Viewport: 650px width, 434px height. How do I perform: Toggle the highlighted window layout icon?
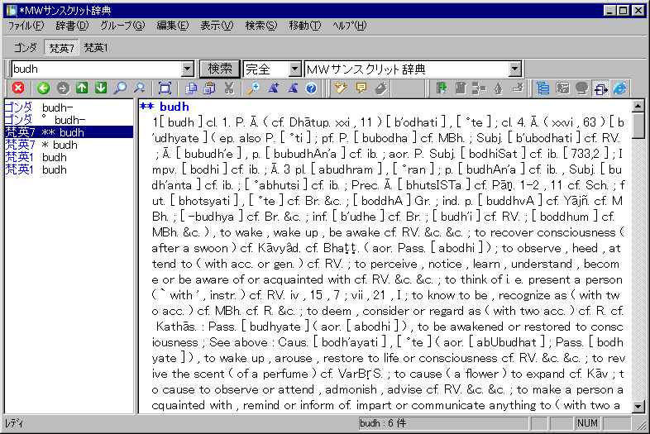(600, 88)
